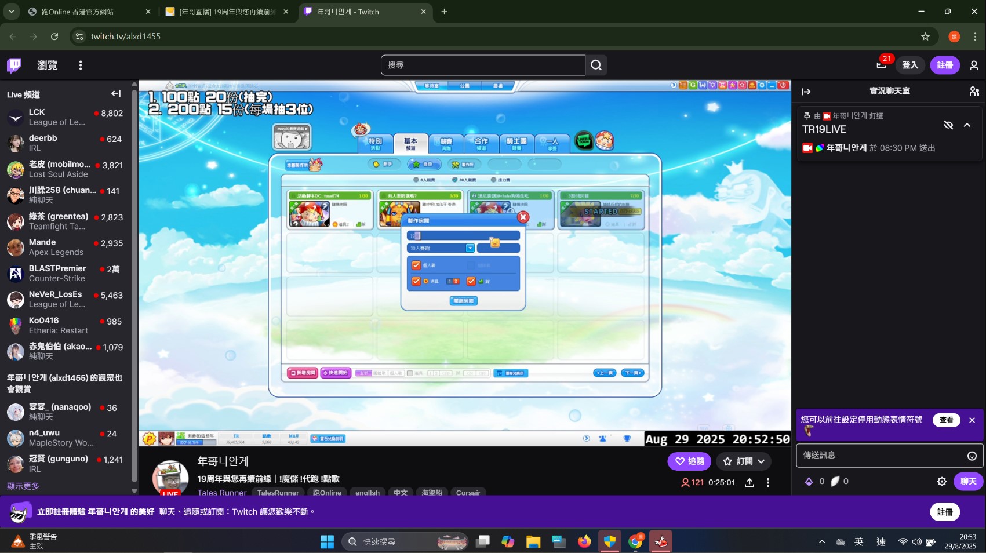This screenshot has width=986, height=553.
Task: Click the chat message input field
Action: pos(881,456)
